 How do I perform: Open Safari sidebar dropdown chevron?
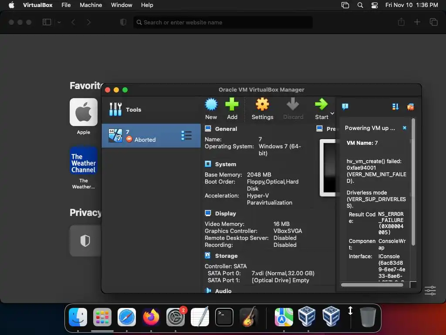tap(59, 22)
